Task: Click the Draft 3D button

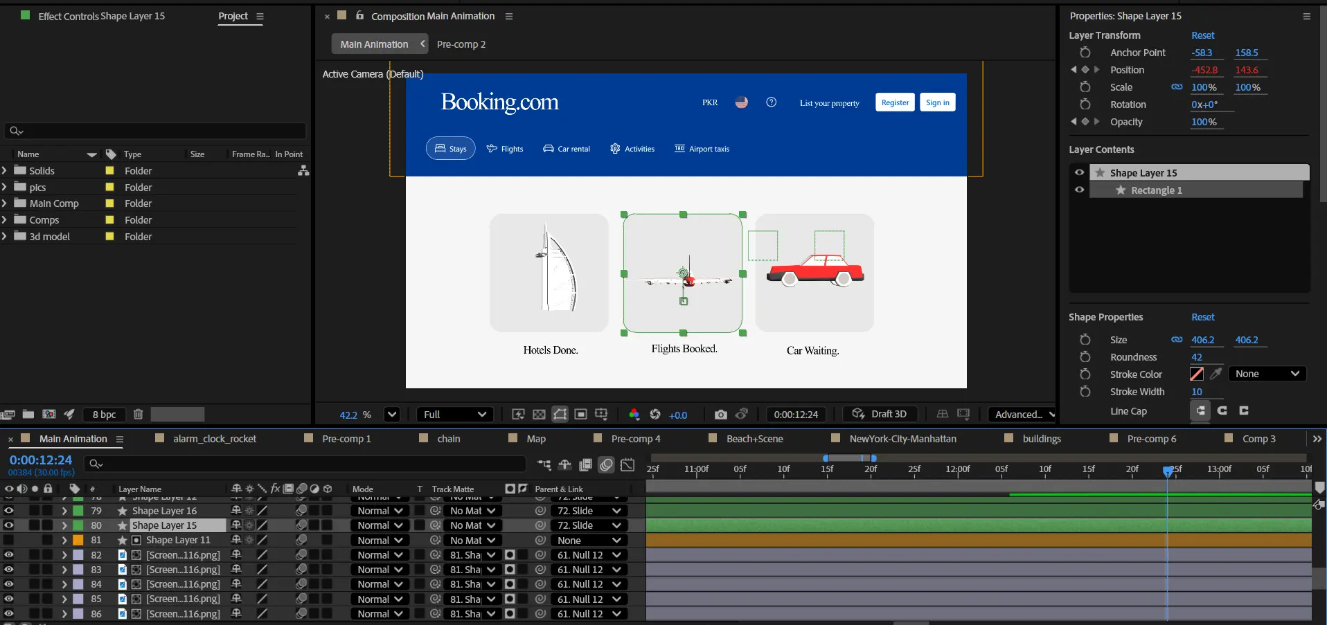Action: point(880,415)
